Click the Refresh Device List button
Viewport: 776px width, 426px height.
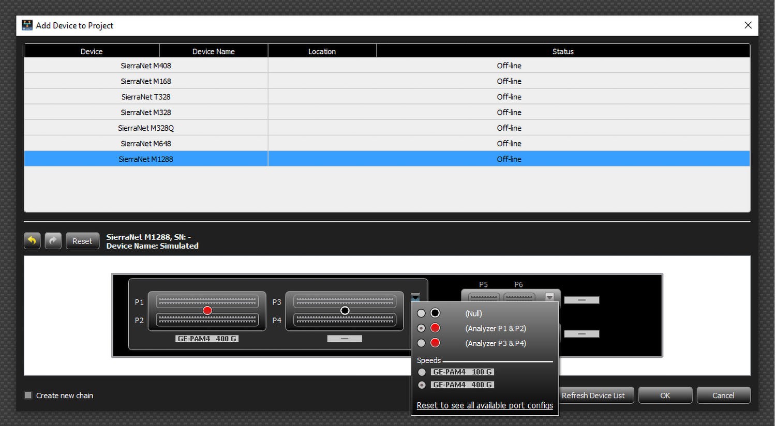tap(593, 395)
